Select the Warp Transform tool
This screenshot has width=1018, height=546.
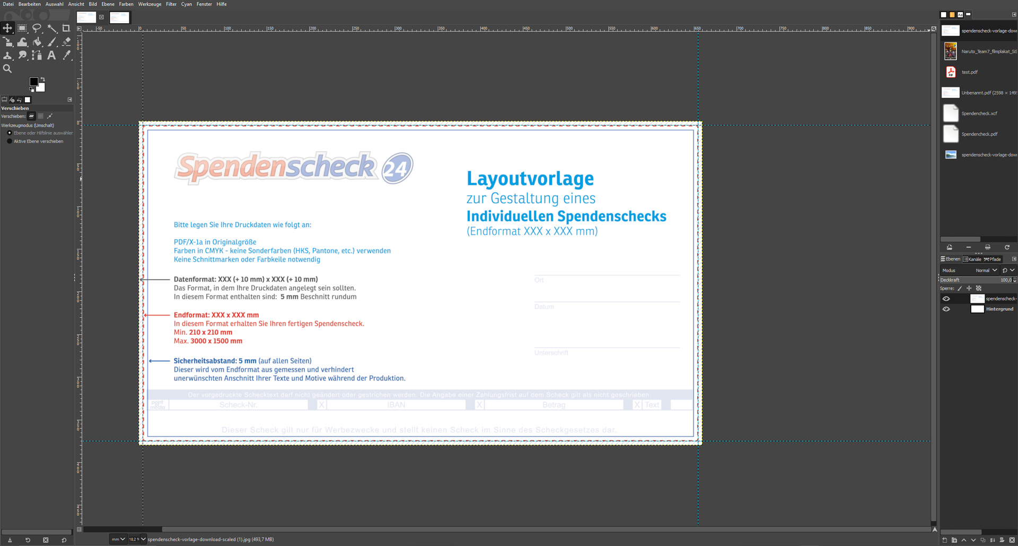click(x=22, y=42)
